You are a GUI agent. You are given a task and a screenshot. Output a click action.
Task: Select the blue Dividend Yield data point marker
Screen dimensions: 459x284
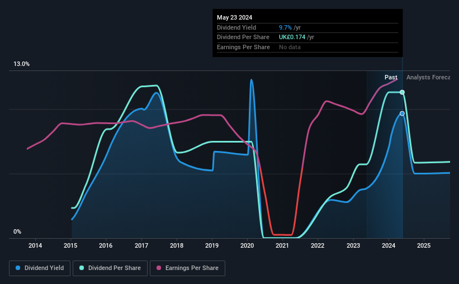coord(402,113)
